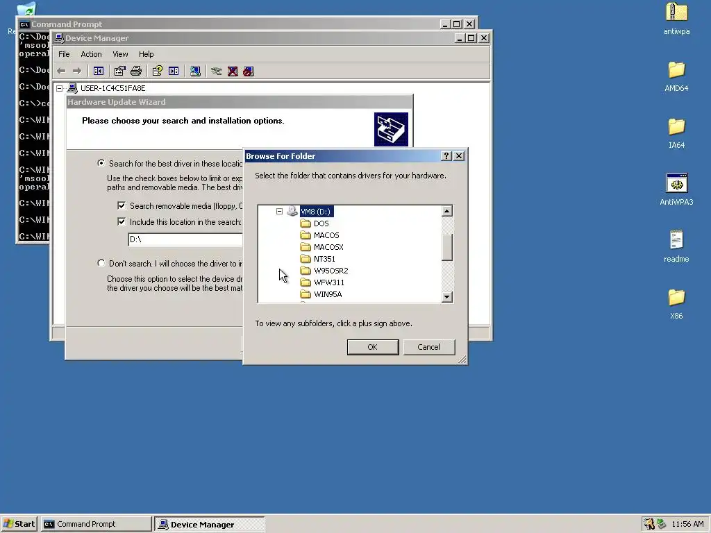711x533 pixels.
Task: Toggle 'Search removable media' checkbox
Action: (x=122, y=205)
